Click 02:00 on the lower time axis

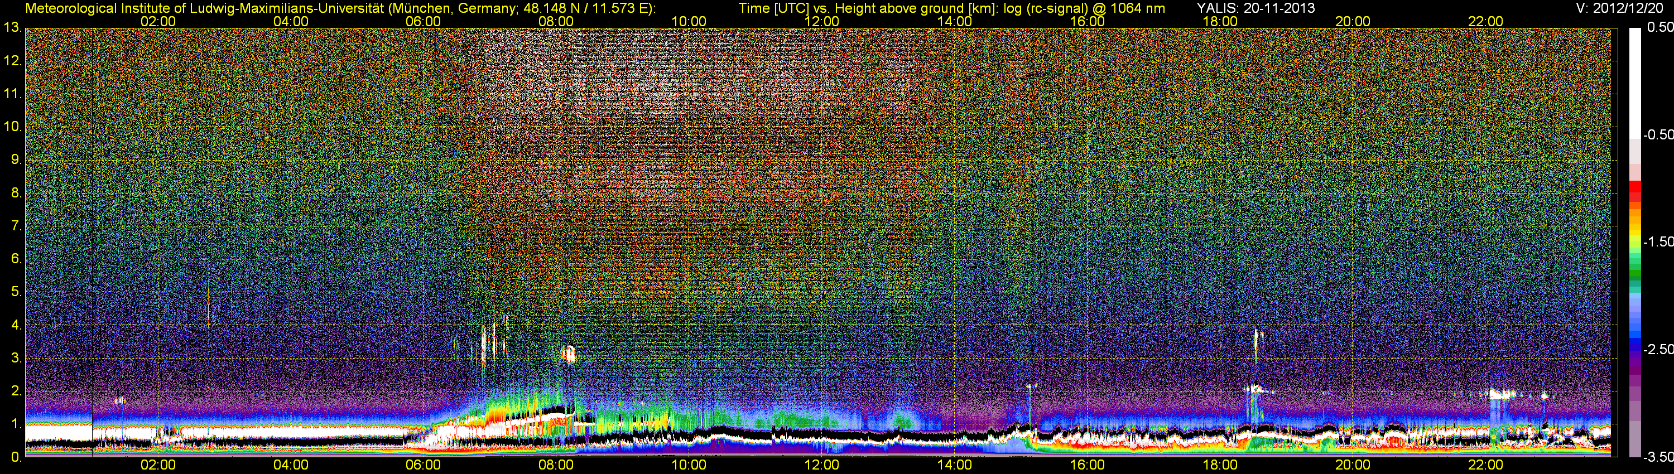(x=158, y=465)
